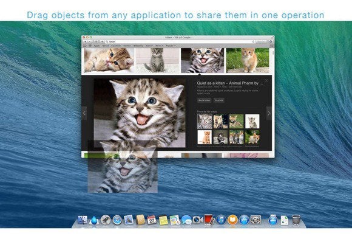This screenshot has height=236, width=352.
Task: Open the Twitter bookmark
Action: coord(127,46)
